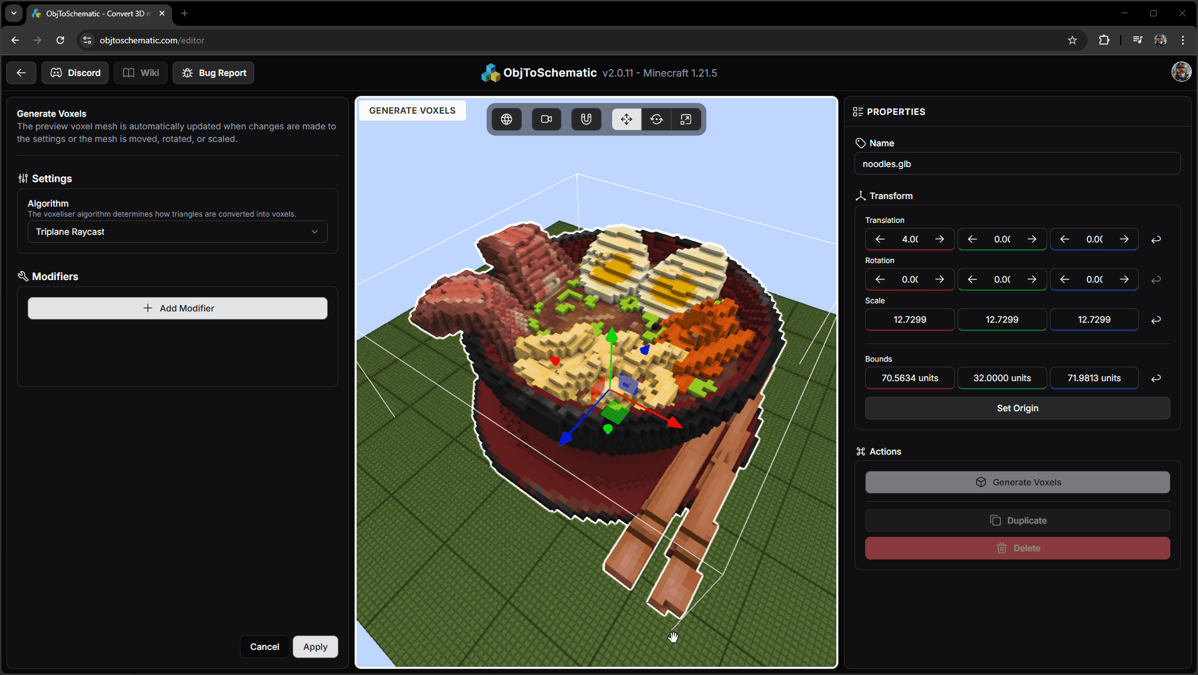This screenshot has width=1198, height=675.
Task: Decrease Translation Z with left arrow
Action: point(1064,239)
